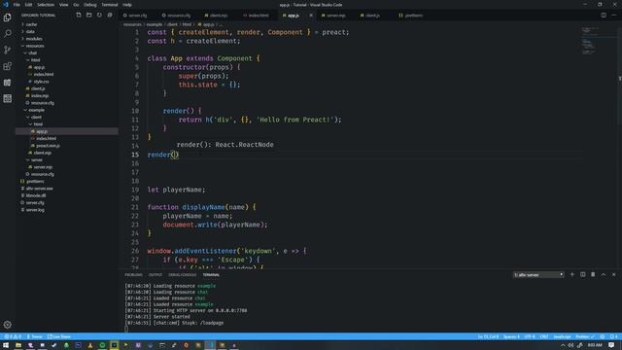Open libnode.dll in the Explorer tree
Image resolution: width=622 pixels, height=350 pixels.
pos(36,195)
